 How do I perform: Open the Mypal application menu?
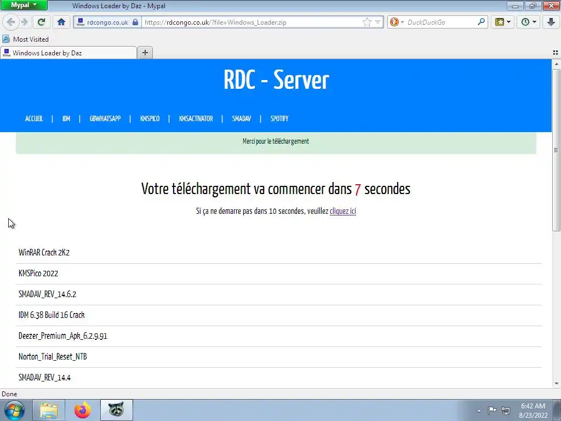point(24,5)
